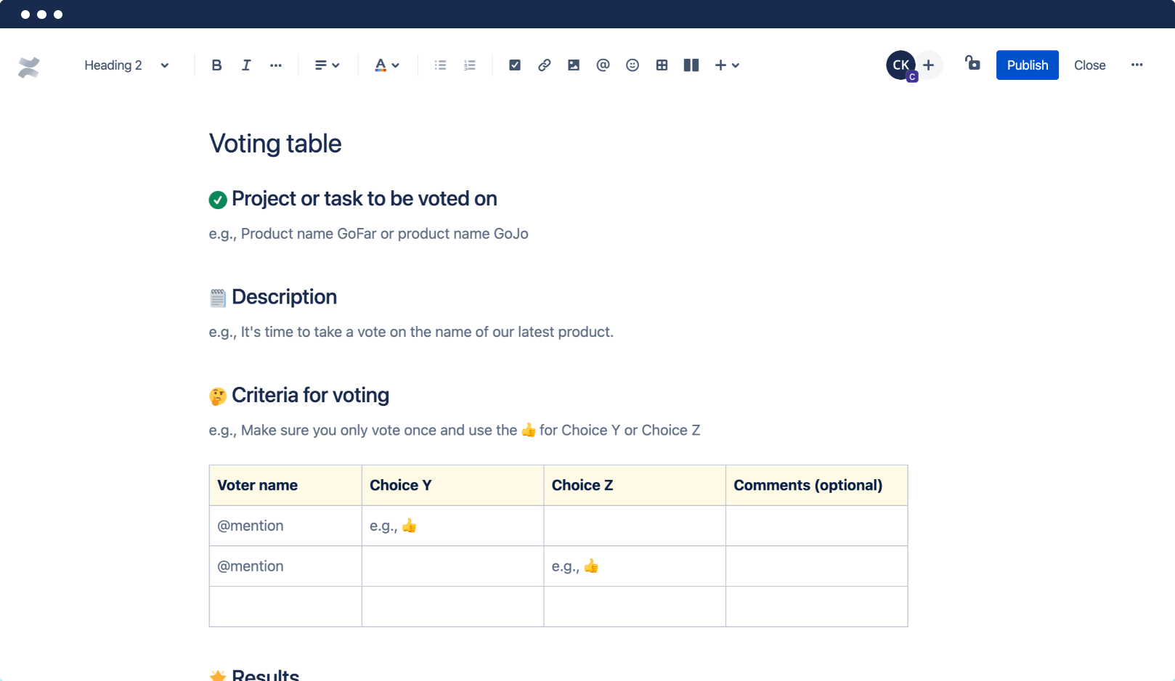Invite collaborators with the plus avatar button
The width and height of the screenshot is (1175, 681).
pyautogui.click(x=928, y=65)
